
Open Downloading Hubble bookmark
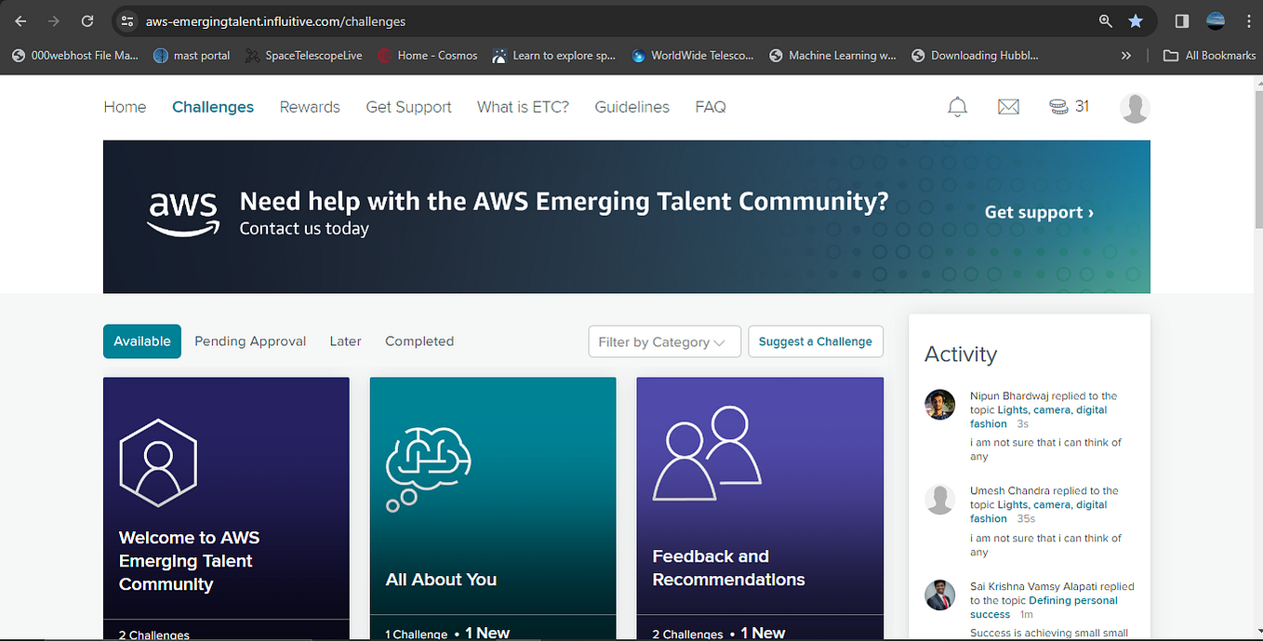click(x=976, y=56)
